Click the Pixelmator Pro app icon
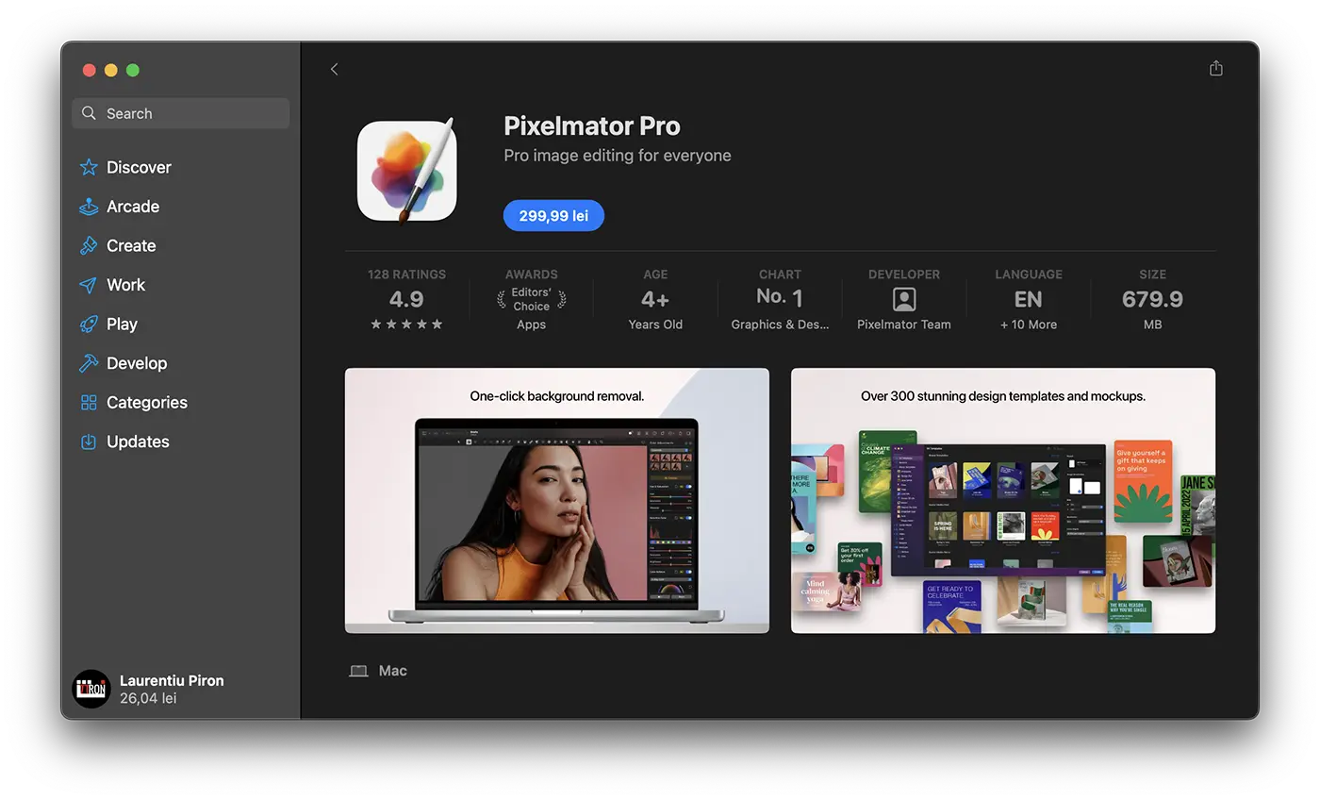This screenshot has height=800, width=1320. (x=406, y=171)
